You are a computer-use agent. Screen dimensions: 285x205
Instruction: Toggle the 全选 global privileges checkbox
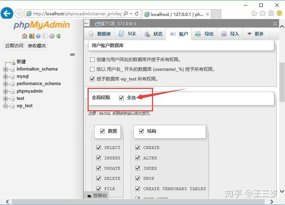coord(121,98)
